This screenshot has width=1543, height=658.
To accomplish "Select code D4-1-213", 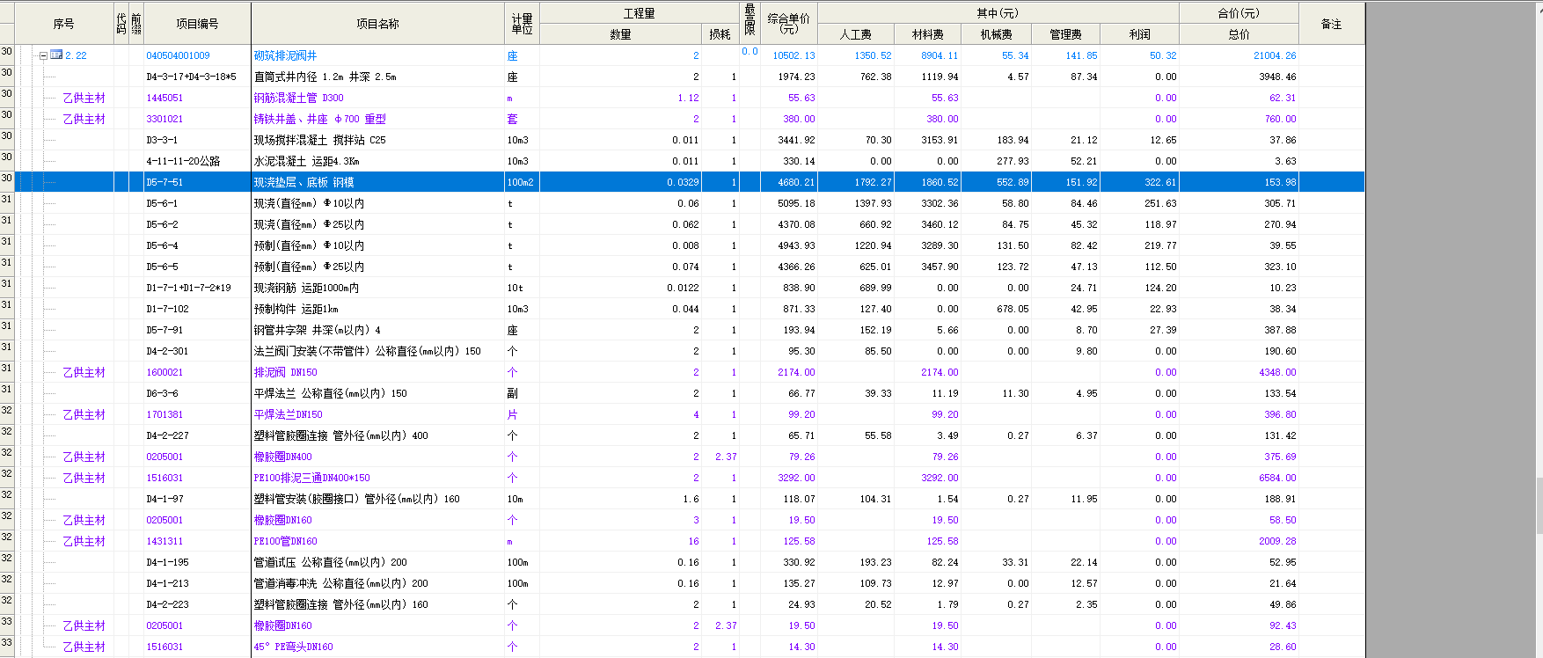I will [x=167, y=583].
